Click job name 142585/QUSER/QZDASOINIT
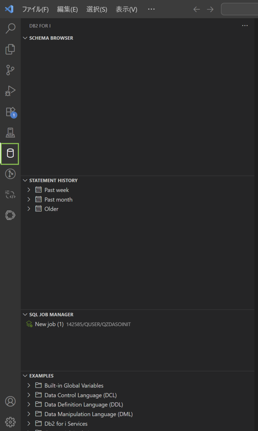Image resolution: width=258 pixels, height=431 pixels. coord(98,324)
